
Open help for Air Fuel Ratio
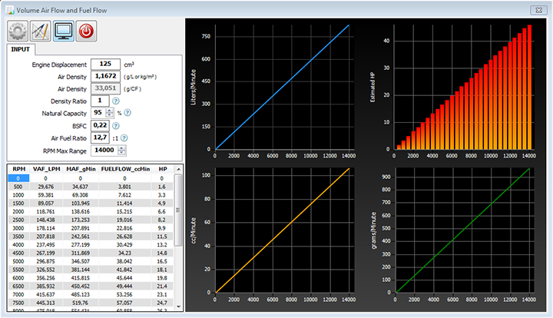pos(124,138)
